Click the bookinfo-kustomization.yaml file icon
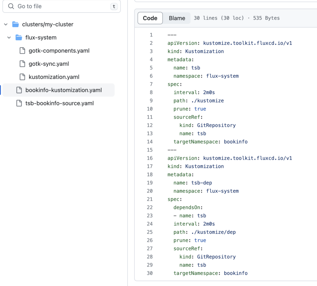This screenshot has height=286, width=317. [x=19, y=90]
